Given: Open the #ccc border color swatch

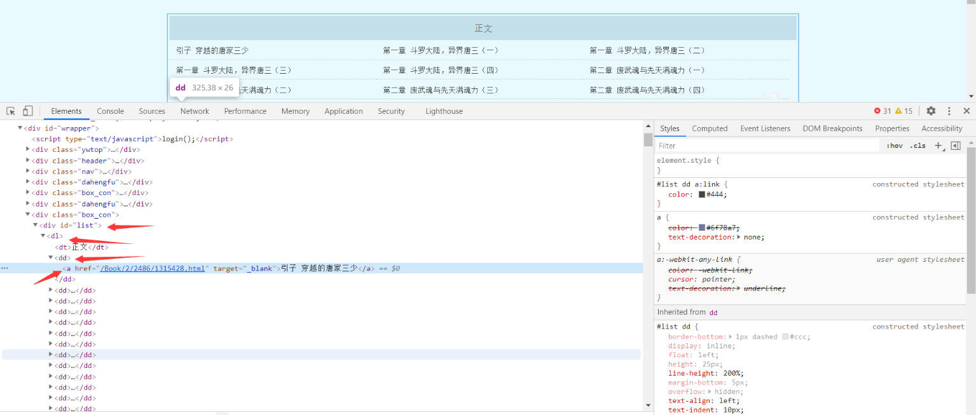Looking at the screenshot, I should (786, 337).
